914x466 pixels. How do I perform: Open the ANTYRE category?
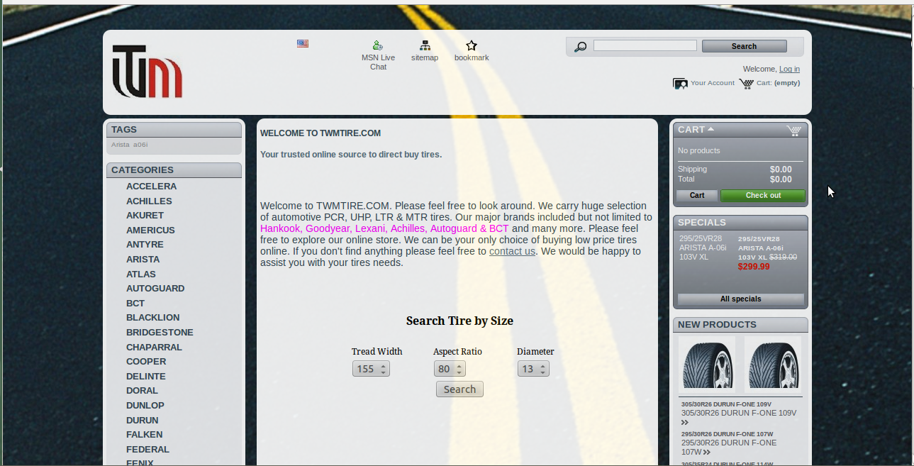145,245
